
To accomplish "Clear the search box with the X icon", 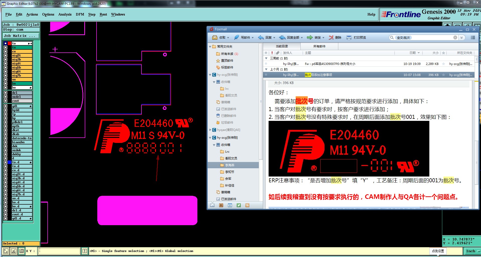I will pos(455,38).
